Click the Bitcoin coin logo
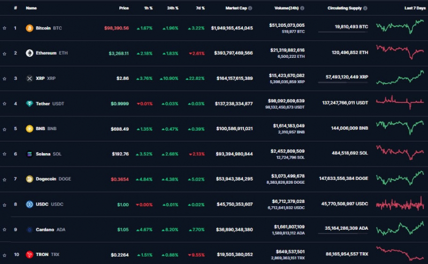This screenshot has height=264, width=428. pyautogui.click(x=29, y=28)
